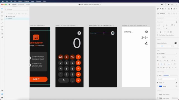
Task: Toggle the width-height lock icon
Action: (x=163, y=27)
